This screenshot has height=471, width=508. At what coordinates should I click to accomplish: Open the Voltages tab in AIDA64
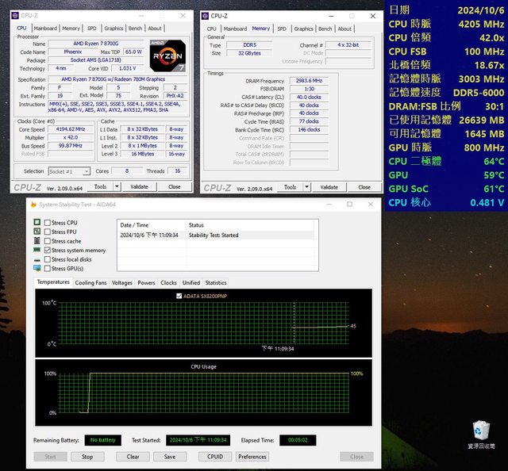(122, 282)
